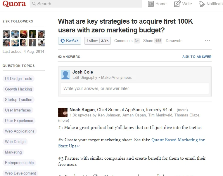
Task: Select the UI Design Tools topic
Action: click(x=18, y=79)
